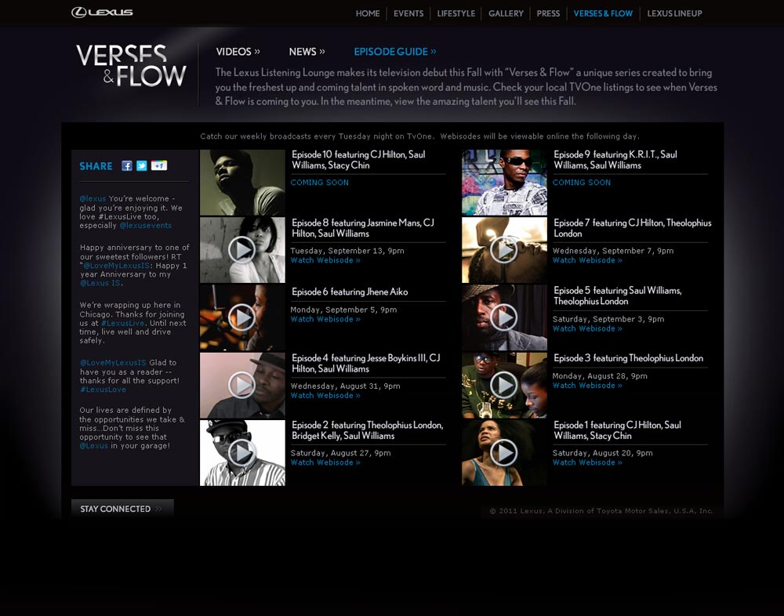
Task: Watch Webisode link for Episode 1
Action: tap(587, 462)
